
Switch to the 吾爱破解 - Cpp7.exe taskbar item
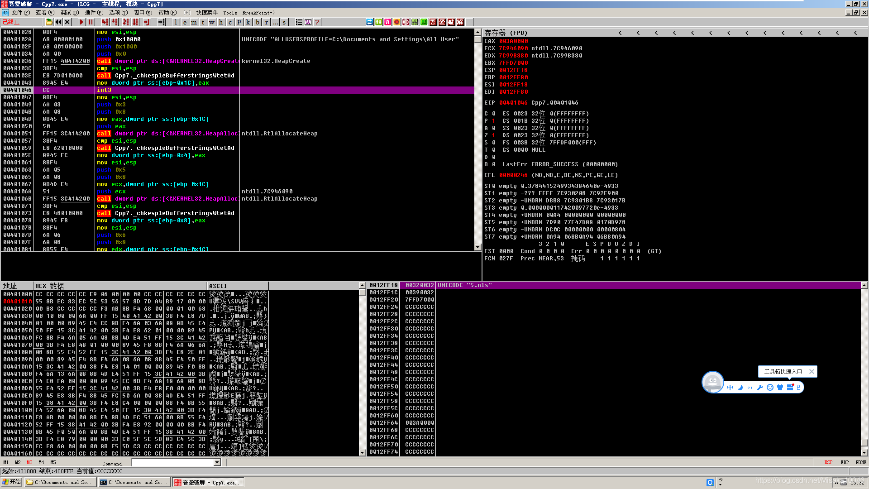click(208, 482)
